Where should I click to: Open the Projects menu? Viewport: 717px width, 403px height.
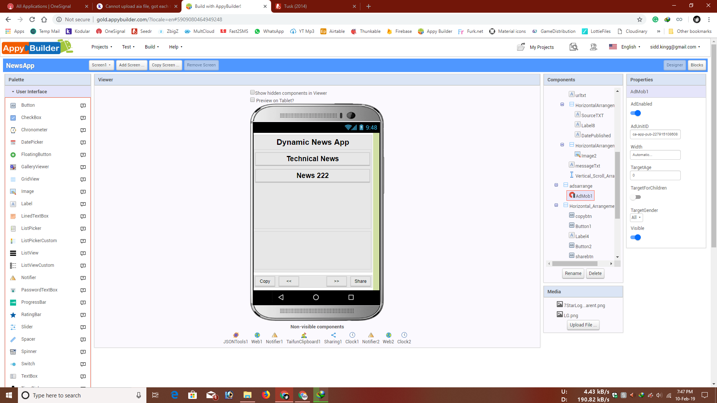pos(102,47)
